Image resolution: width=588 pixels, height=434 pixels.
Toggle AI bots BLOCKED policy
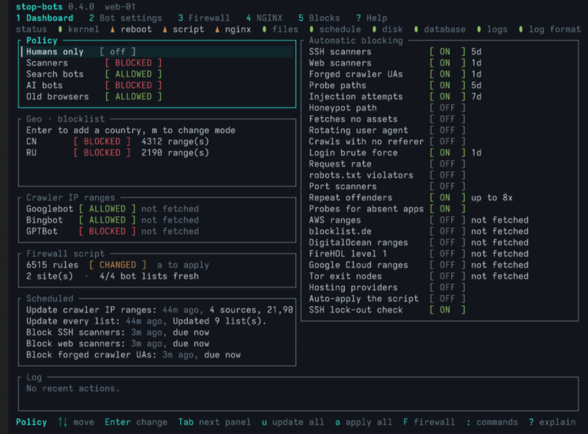[x=133, y=86]
